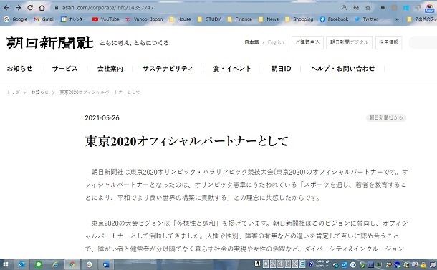Open the その他のブックマーク folder

422,19
